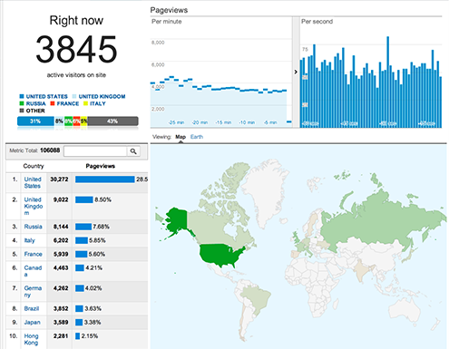This screenshot has height=349, width=449.
Task: Click the blue United States legend swatch
Action: (22, 96)
